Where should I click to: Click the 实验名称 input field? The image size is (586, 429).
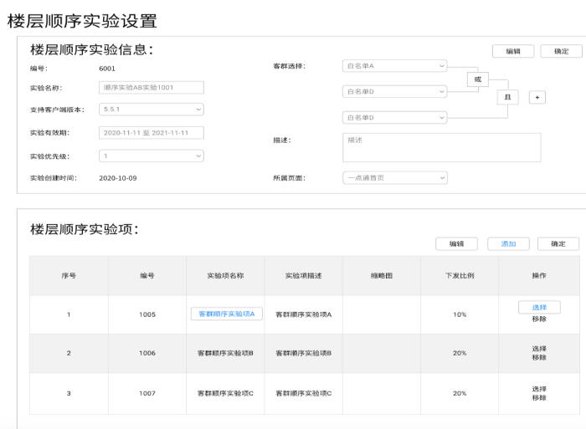pos(151,87)
